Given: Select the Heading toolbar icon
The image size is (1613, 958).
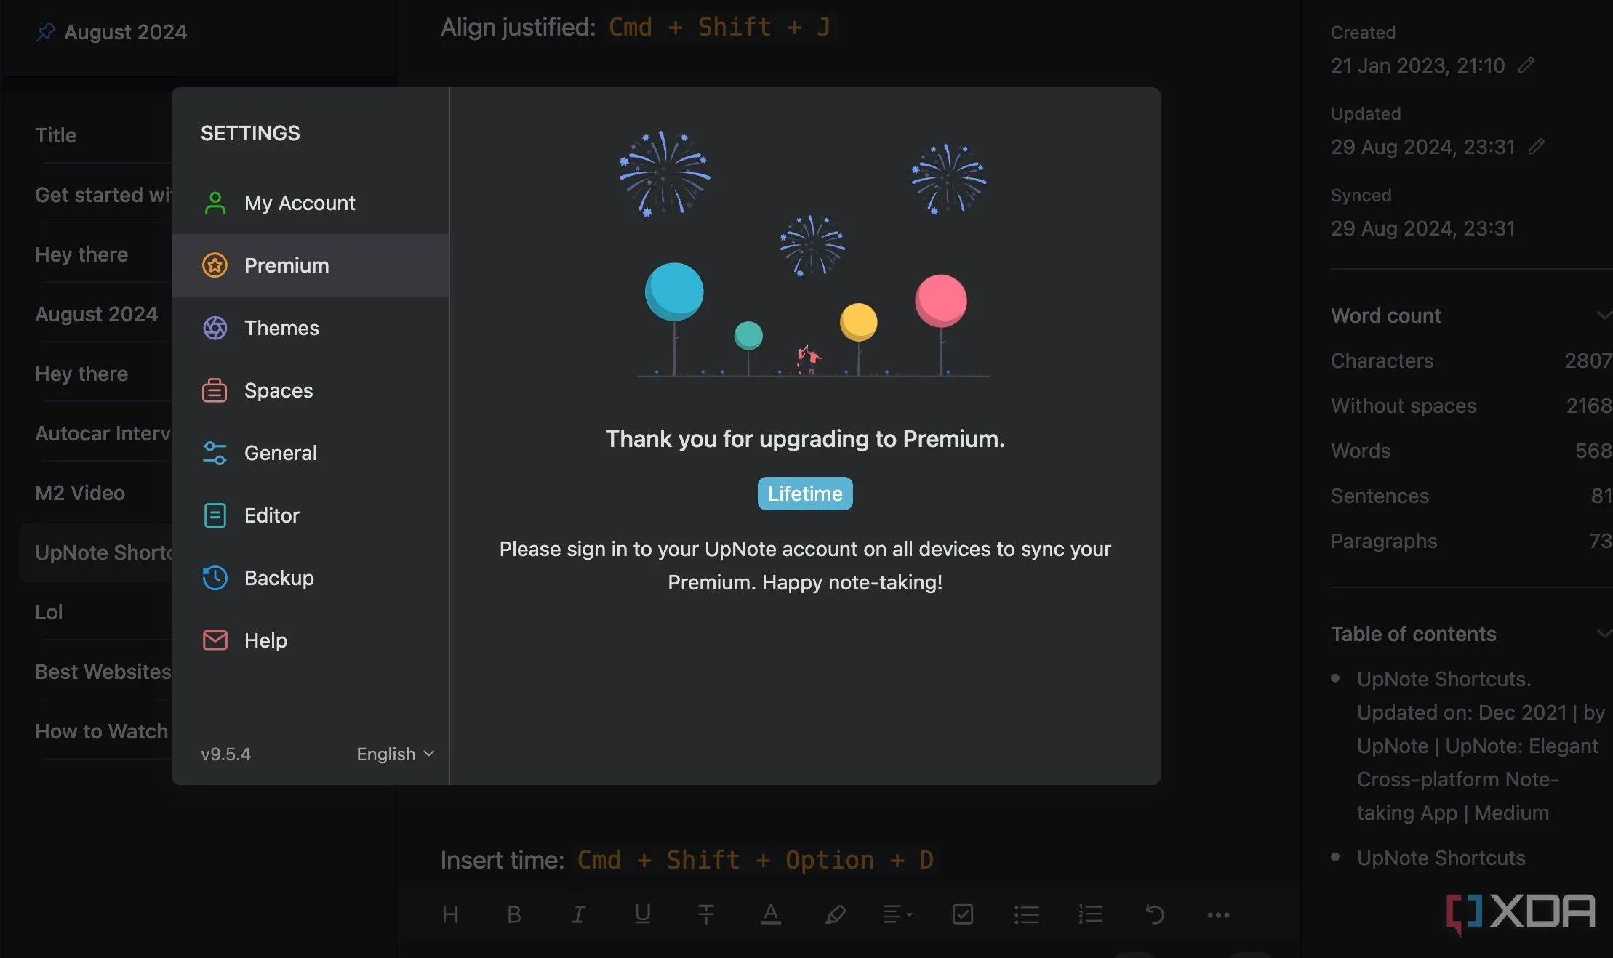Looking at the screenshot, I should pos(450,914).
